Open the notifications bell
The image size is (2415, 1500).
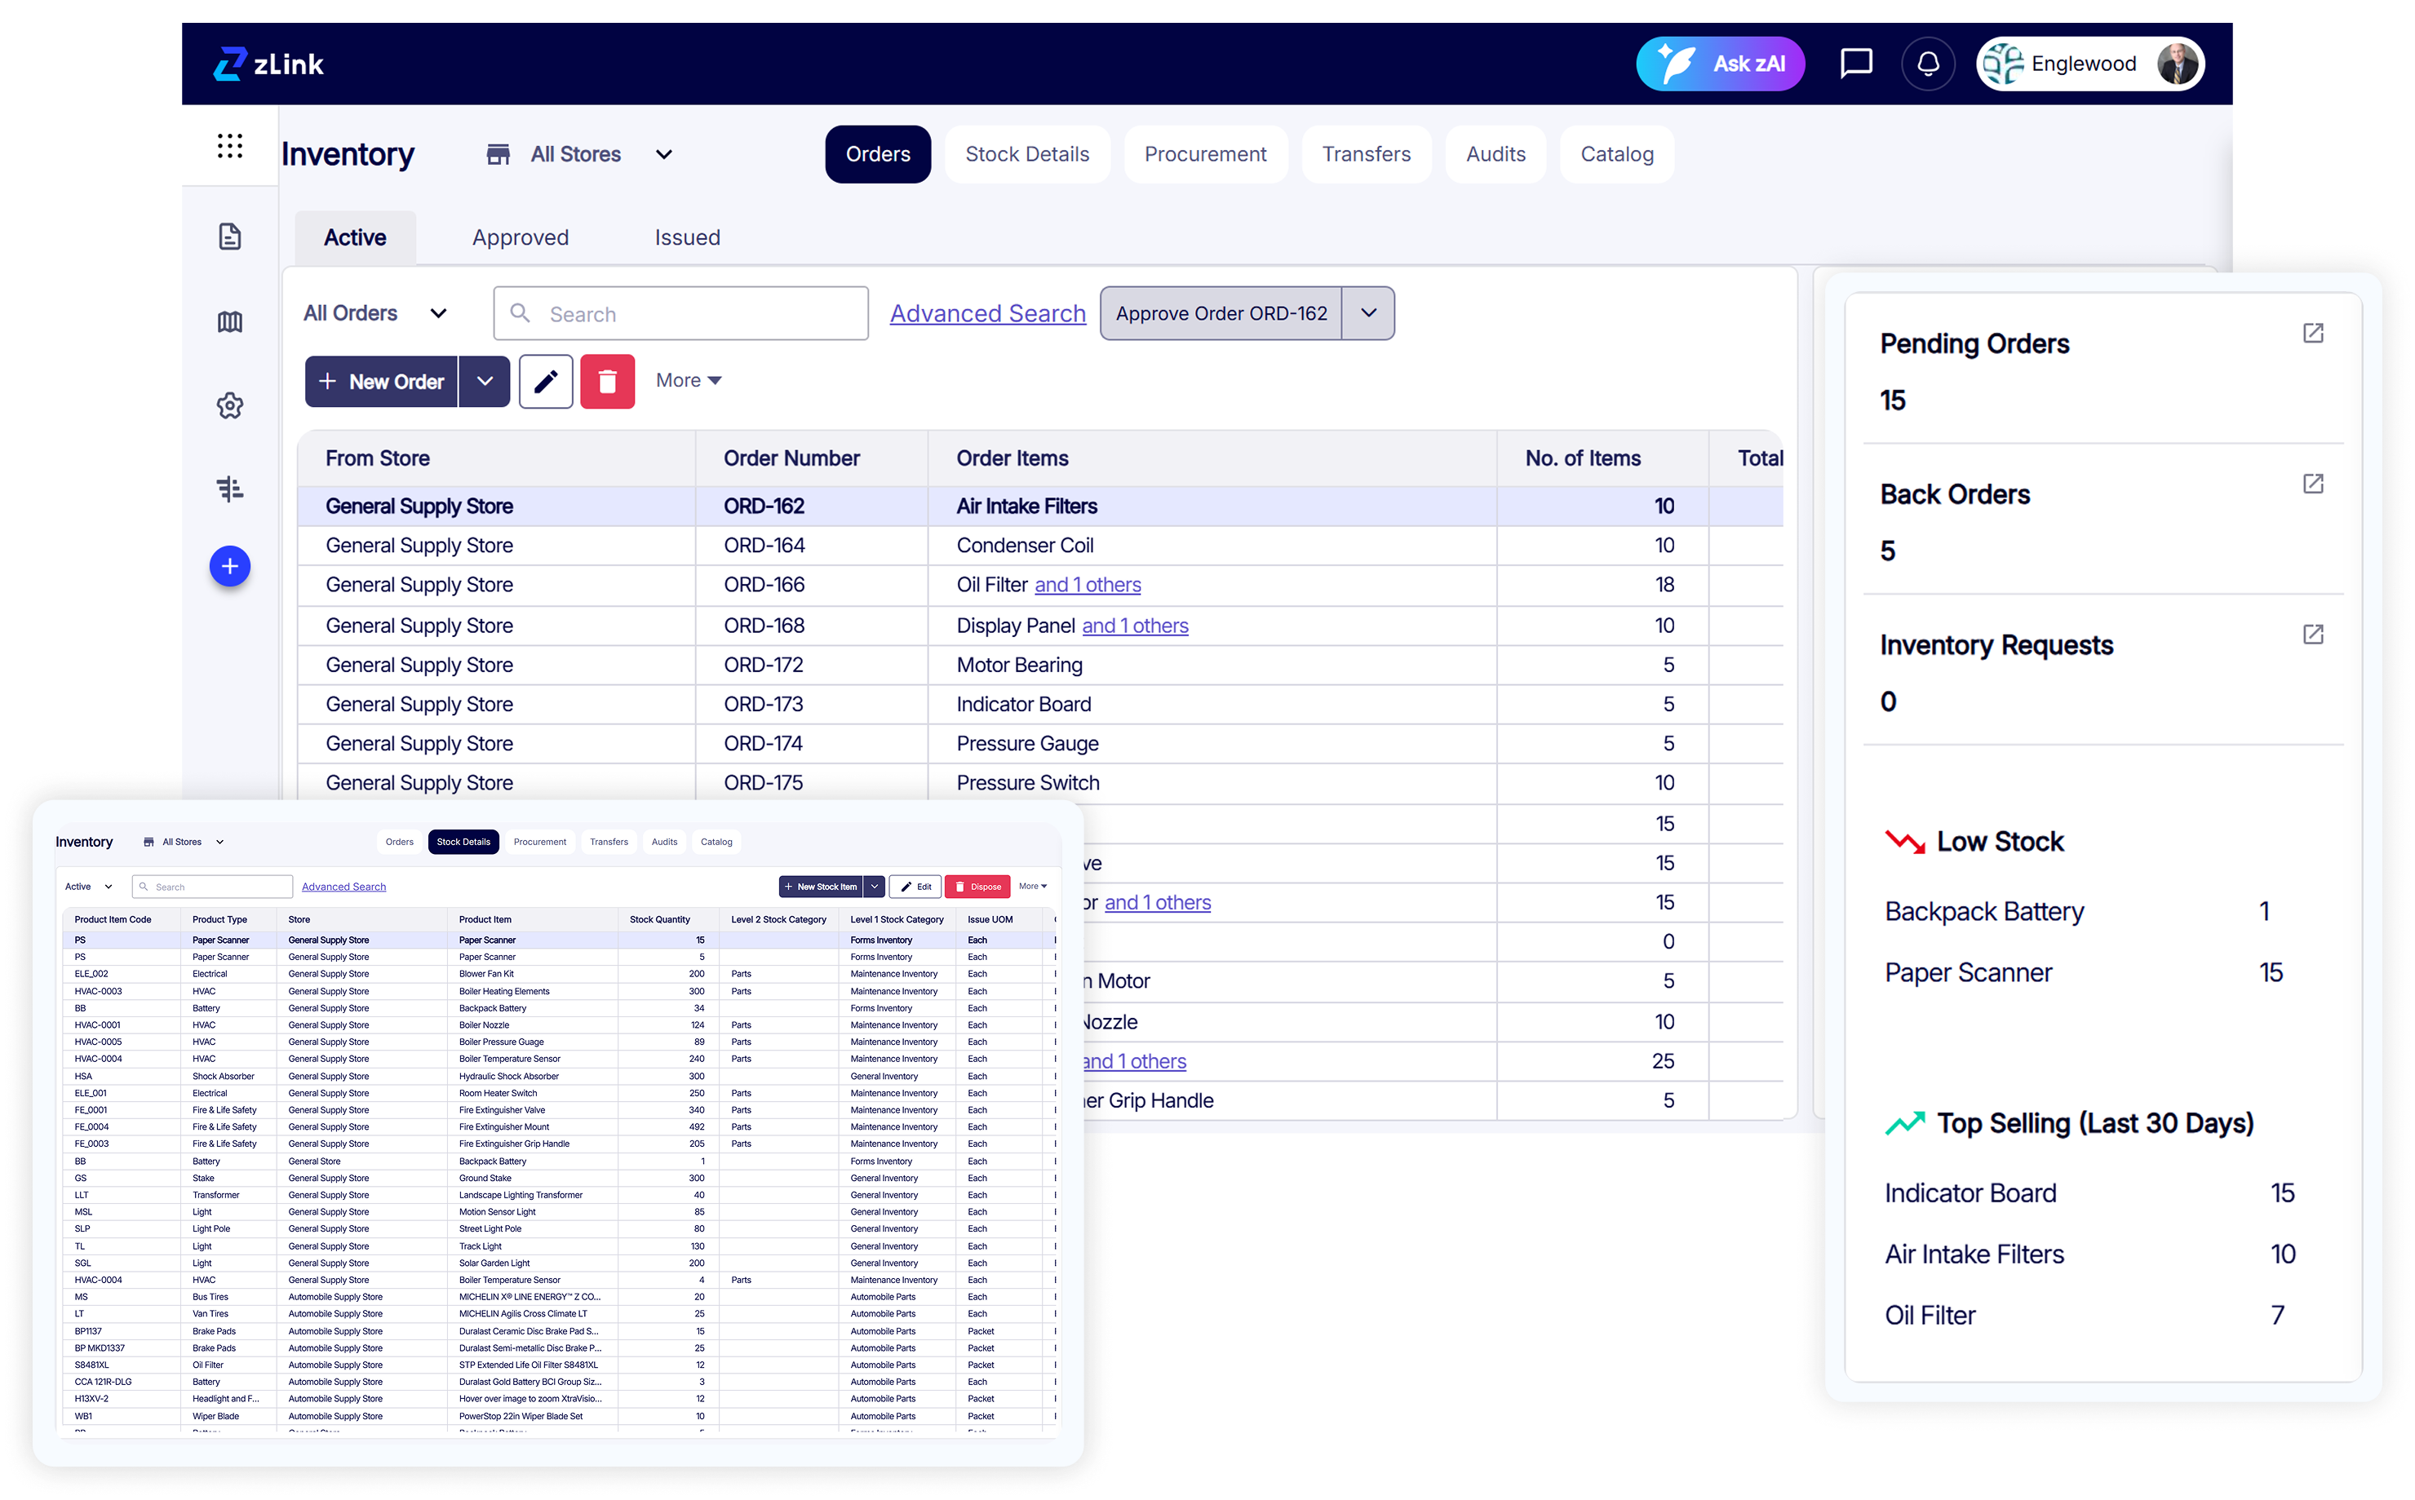pyautogui.click(x=1927, y=64)
